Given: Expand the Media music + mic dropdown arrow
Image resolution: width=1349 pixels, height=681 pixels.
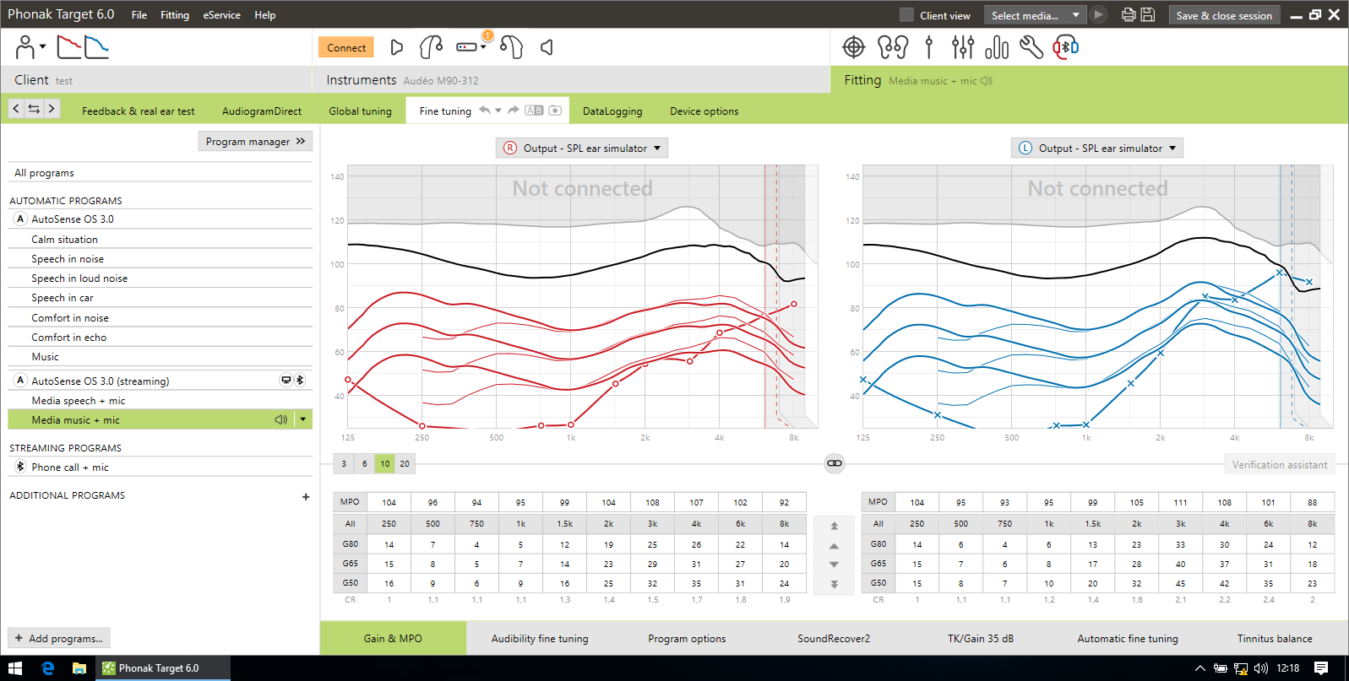Looking at the screenshot, I should [x=303, y=419].
